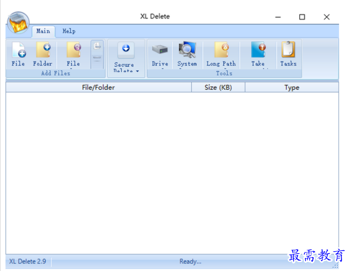Click the XL Delete 2.9 status text

click(28, 262)
